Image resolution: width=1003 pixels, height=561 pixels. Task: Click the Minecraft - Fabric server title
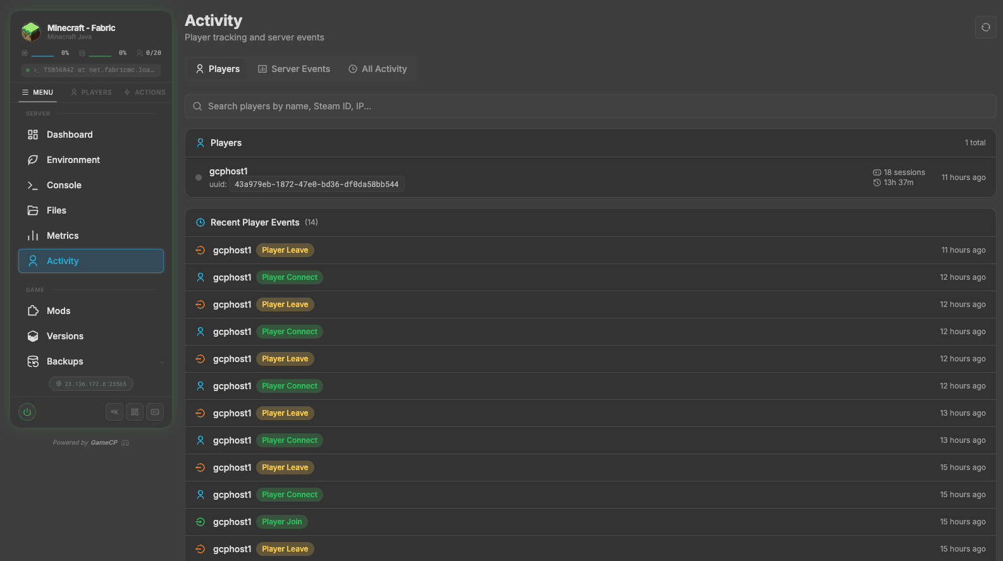(x=81, y=28)
